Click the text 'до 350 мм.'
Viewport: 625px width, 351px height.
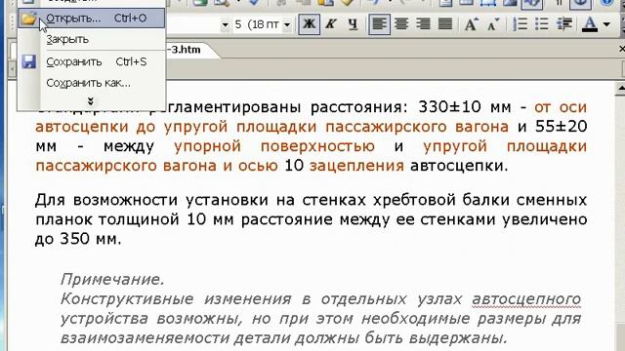tap(78, 239)
